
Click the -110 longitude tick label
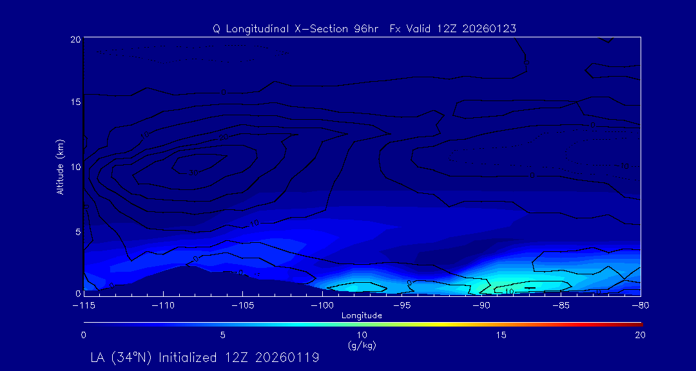coord(163,306)
